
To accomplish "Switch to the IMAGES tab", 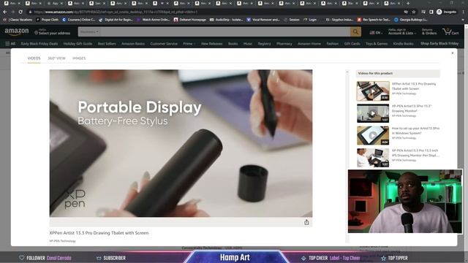I will 79,58.
